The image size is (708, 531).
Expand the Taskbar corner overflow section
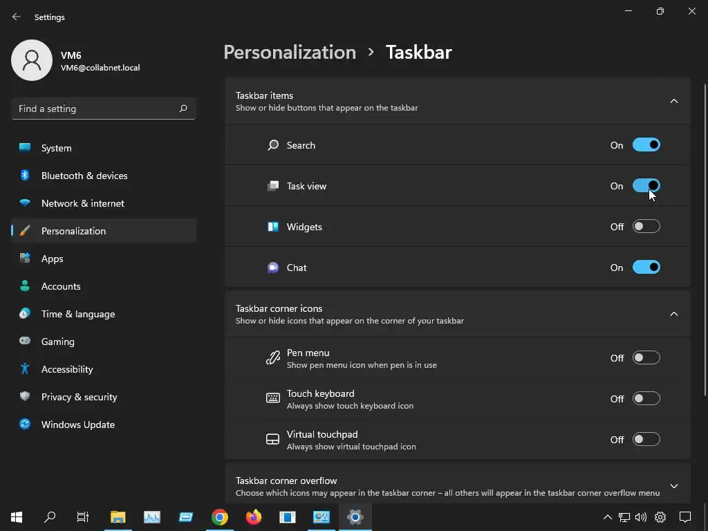[x=673, y=486]
